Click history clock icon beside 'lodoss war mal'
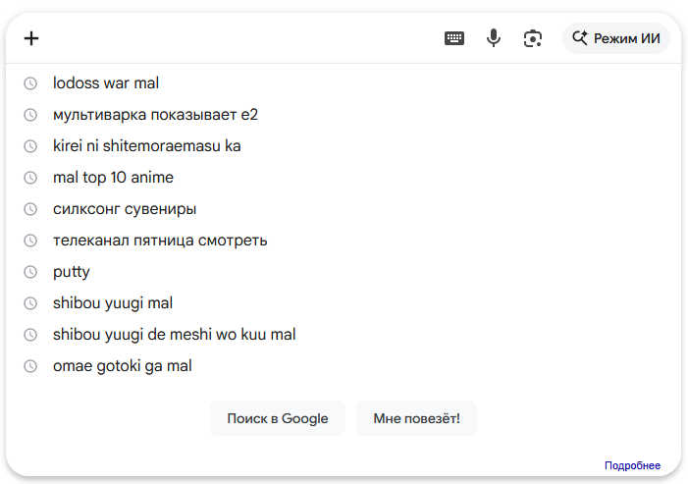This screenshot has height=484, width=688. [30, 83]
